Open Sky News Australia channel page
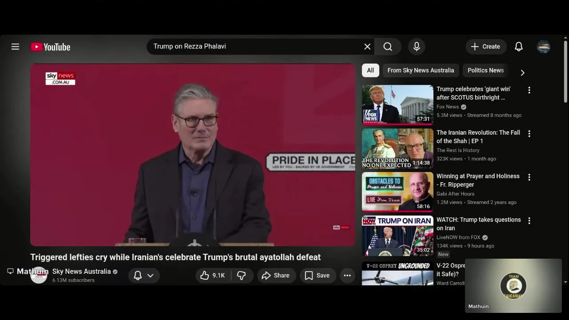 81,272
